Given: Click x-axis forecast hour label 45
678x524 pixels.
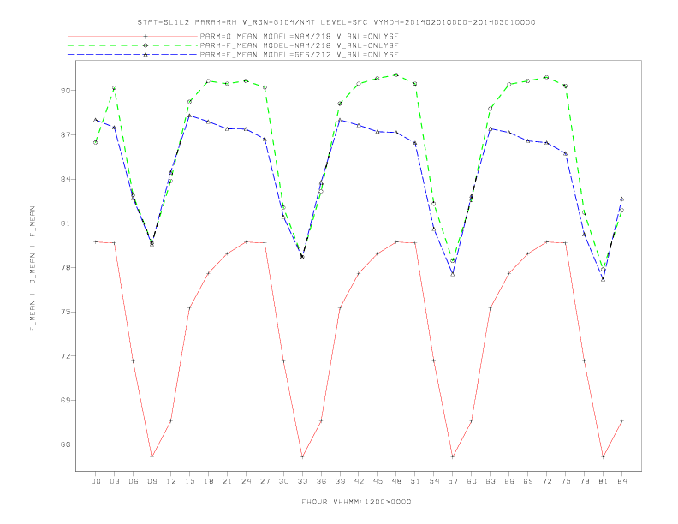Looking at the screenshot, I should (x=378, y=481).
